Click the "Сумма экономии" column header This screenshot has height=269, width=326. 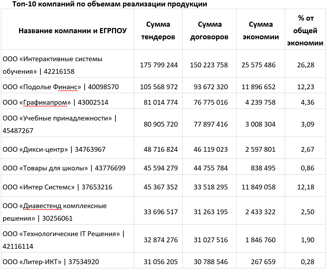(x=260, y=31)
